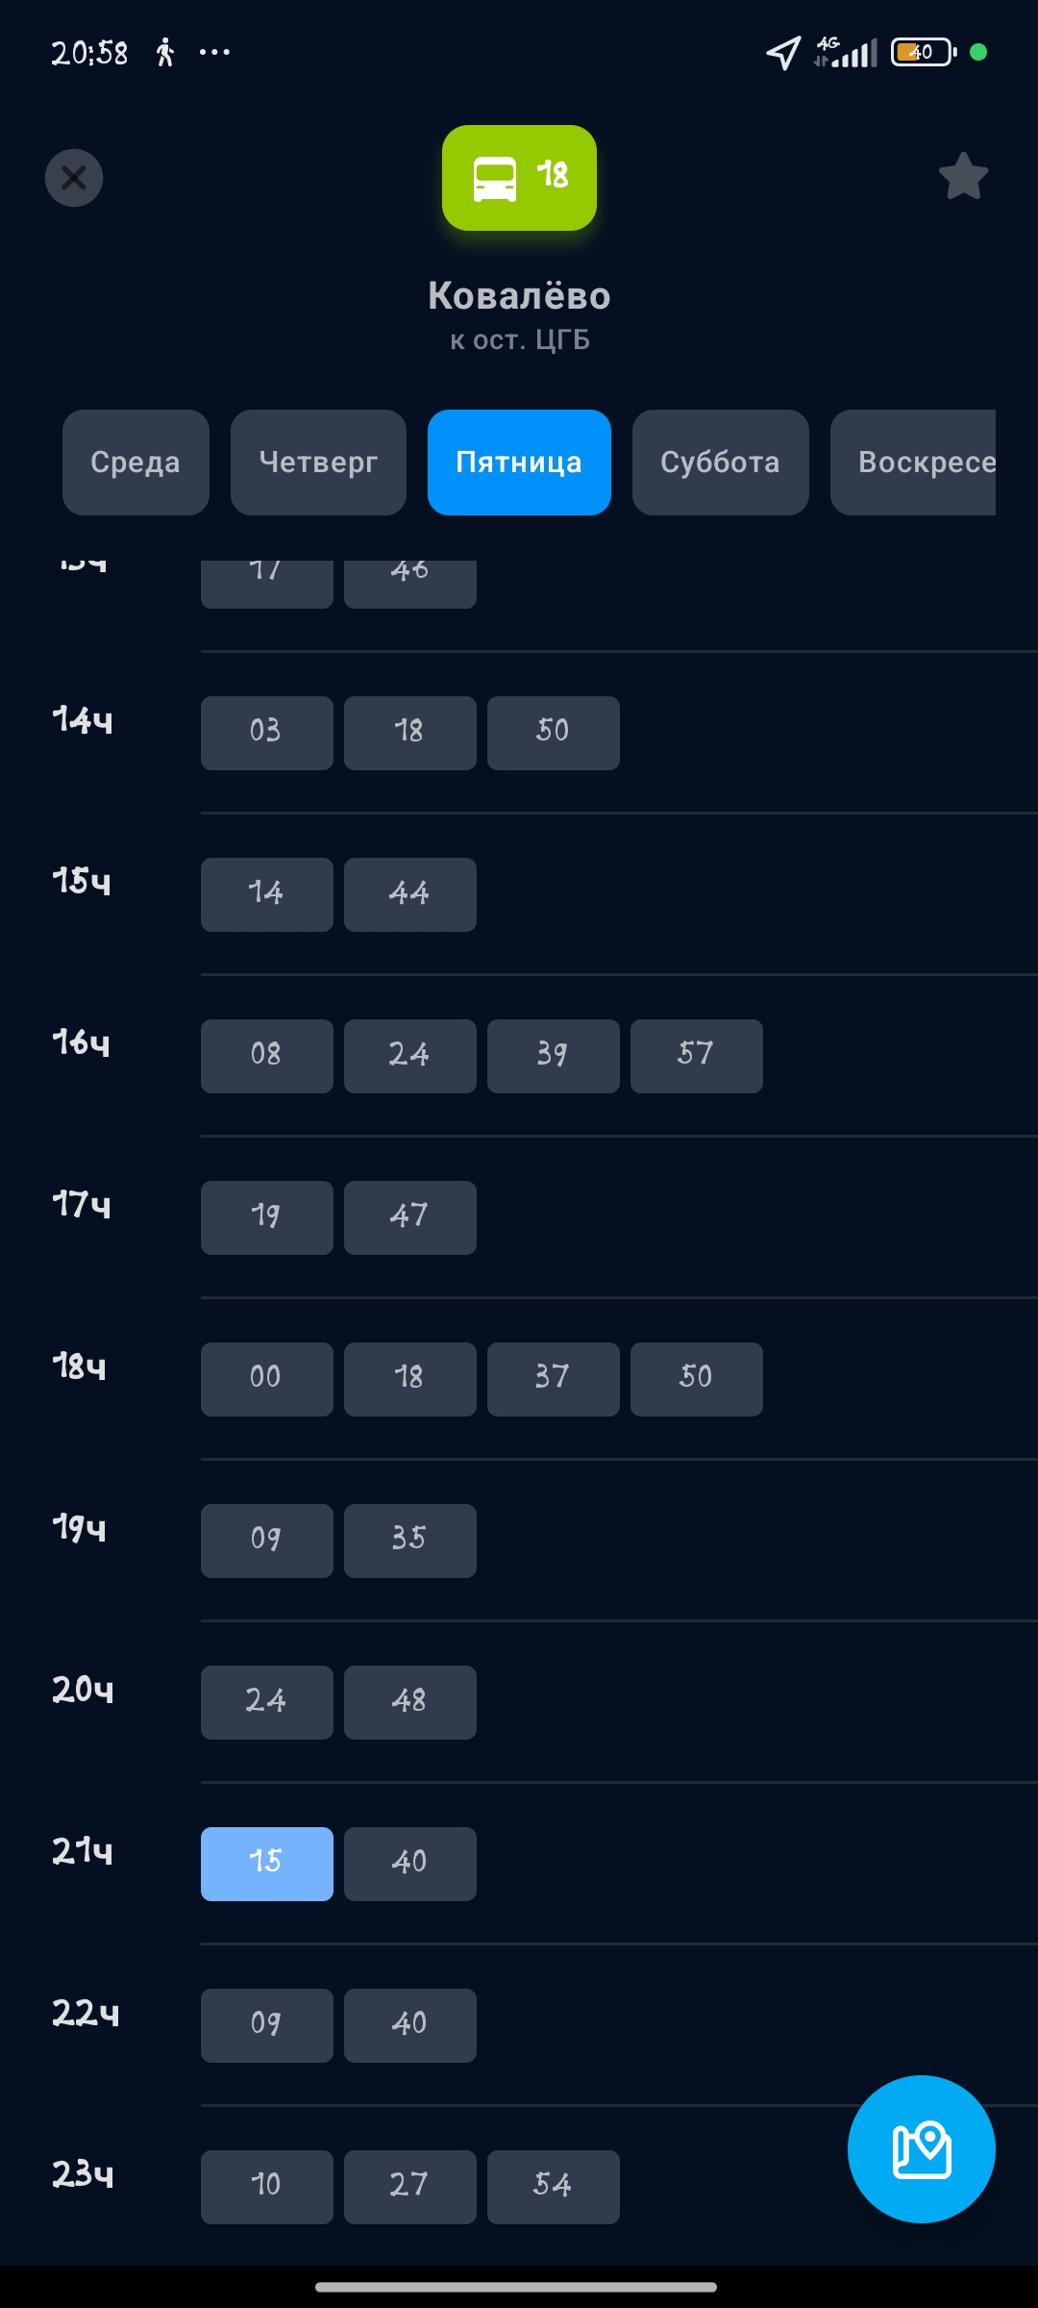
Task: Select the highlighted 21:15 departure
Action: (x=267, y=1864)
